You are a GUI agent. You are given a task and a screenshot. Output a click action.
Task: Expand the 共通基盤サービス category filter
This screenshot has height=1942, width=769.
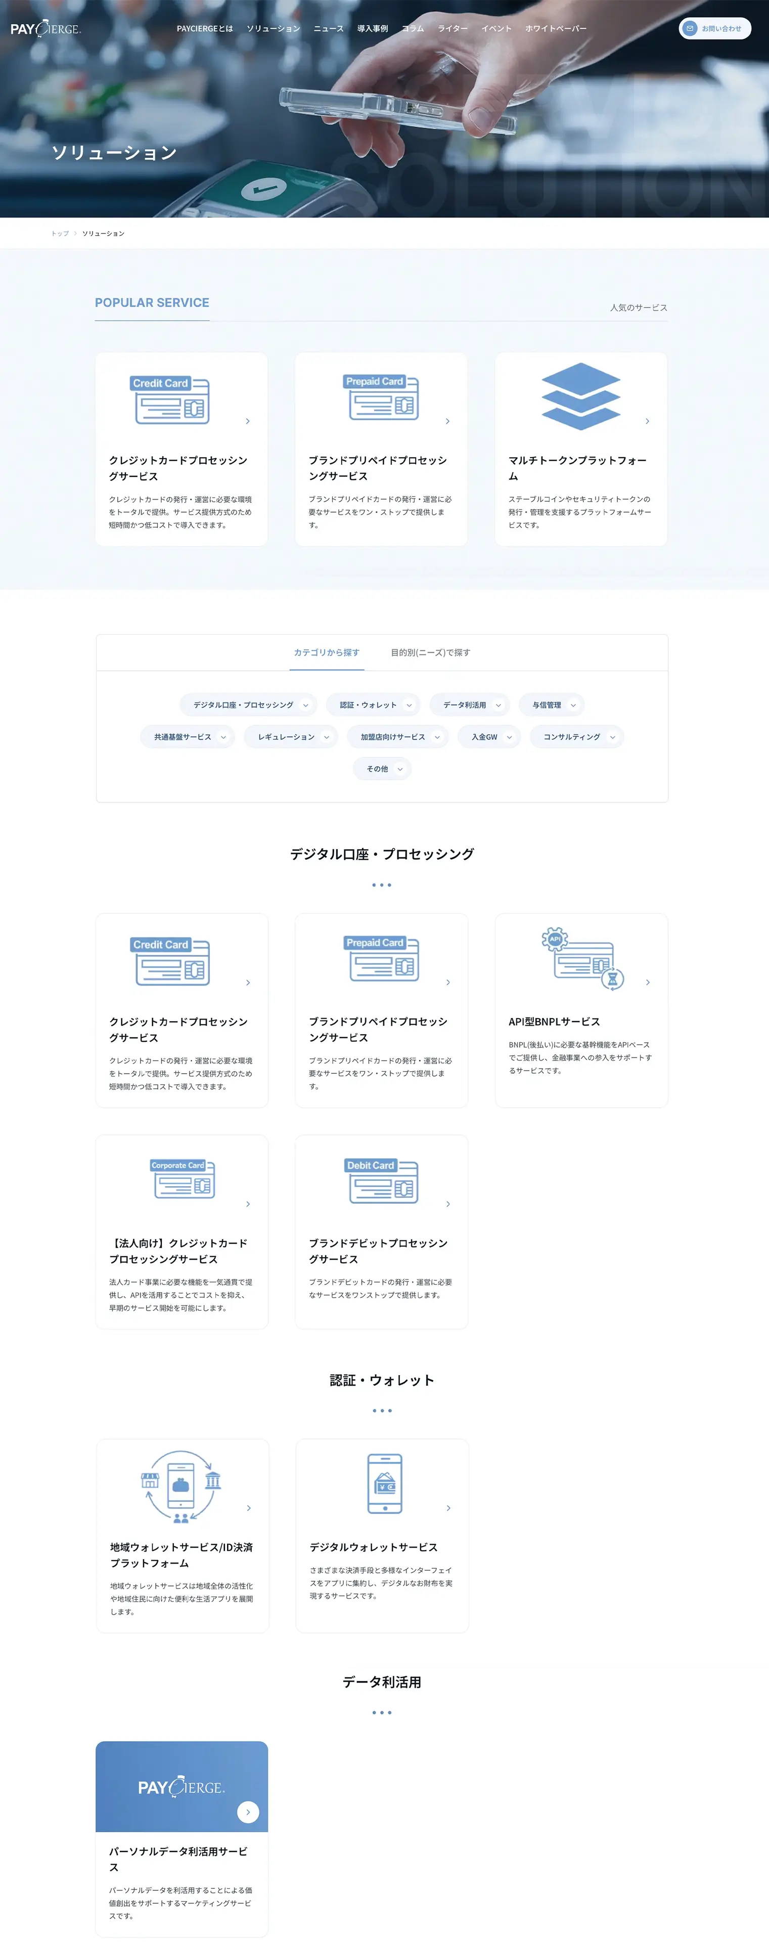coord(188,736)
